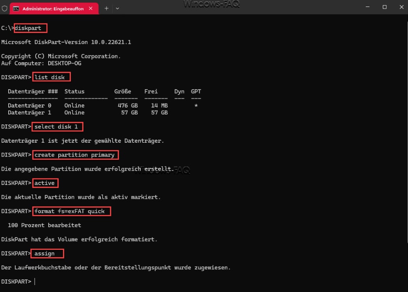
Task: Select the Administrator: Eingabeaufforderung tab
Action: [x=52, y=8]
